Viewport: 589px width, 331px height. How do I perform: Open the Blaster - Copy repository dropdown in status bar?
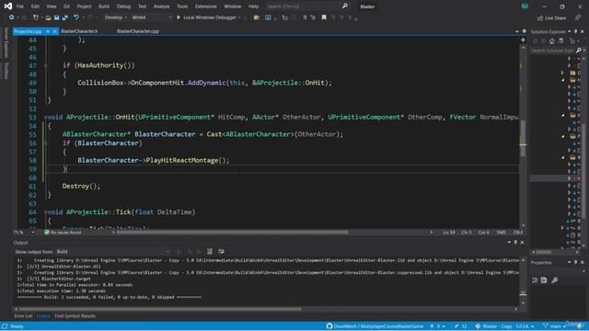[x=504, y=326]
